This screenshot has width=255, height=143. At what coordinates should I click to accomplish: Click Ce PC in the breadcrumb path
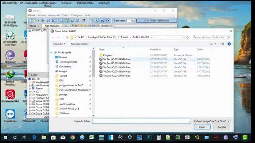click(x=80, y=37)
